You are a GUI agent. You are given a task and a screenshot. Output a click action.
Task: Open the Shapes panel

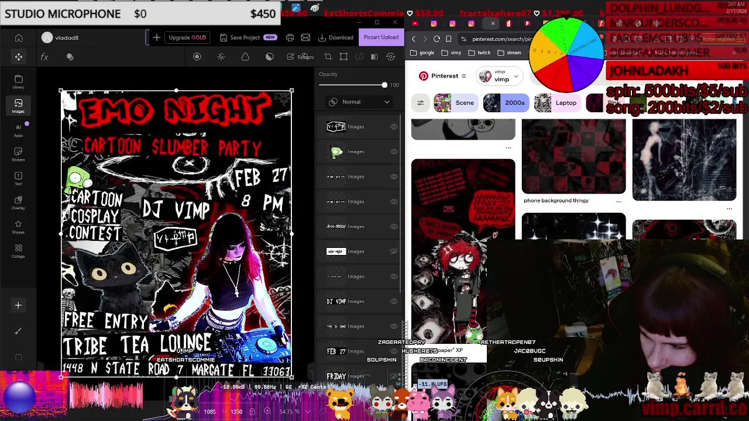(18, 227)
